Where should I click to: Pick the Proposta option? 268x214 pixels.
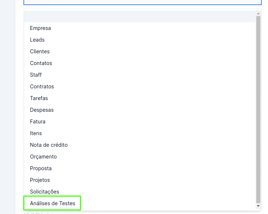coord(41,168)
